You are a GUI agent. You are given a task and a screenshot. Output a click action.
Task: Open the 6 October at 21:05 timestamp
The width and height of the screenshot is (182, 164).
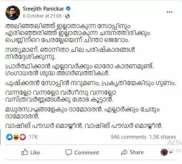[x=42, y=16]
